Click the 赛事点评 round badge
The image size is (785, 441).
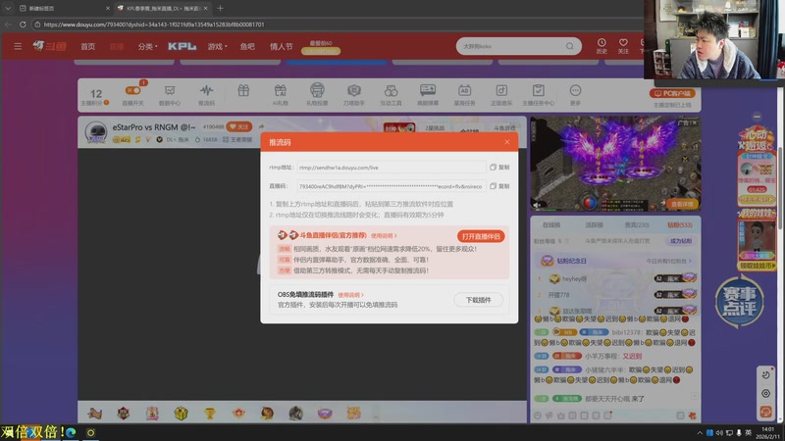[739, 301]
